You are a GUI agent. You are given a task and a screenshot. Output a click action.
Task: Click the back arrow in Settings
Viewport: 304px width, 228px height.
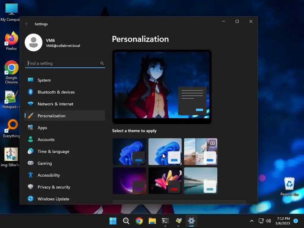coord(27,24)
